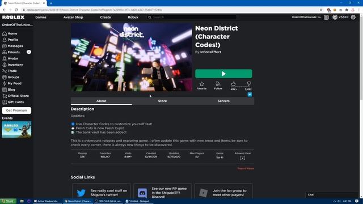Switch to Untitled - Notepad in the taskbar
The width and height of the screenshot is (363, 204).
click(138, 201)
